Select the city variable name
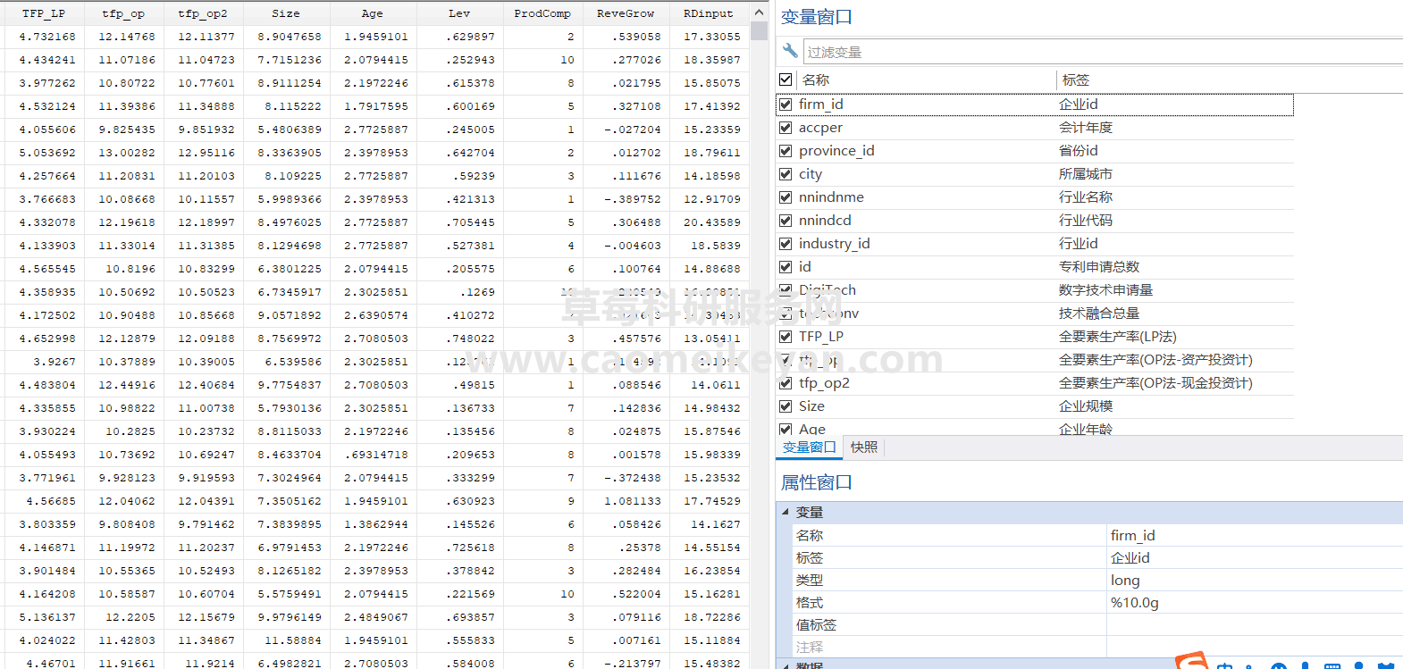This screenshot has height=669, width=1403. pos(811,174)
